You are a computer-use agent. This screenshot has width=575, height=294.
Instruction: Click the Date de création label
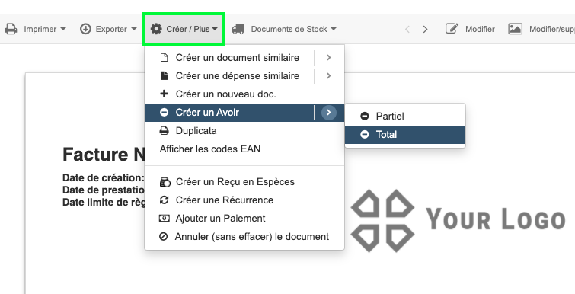coord(104,177)
